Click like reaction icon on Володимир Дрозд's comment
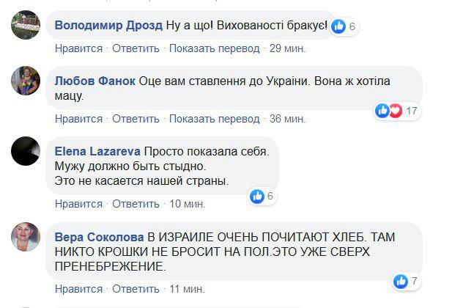 click(x=338, y=26)
